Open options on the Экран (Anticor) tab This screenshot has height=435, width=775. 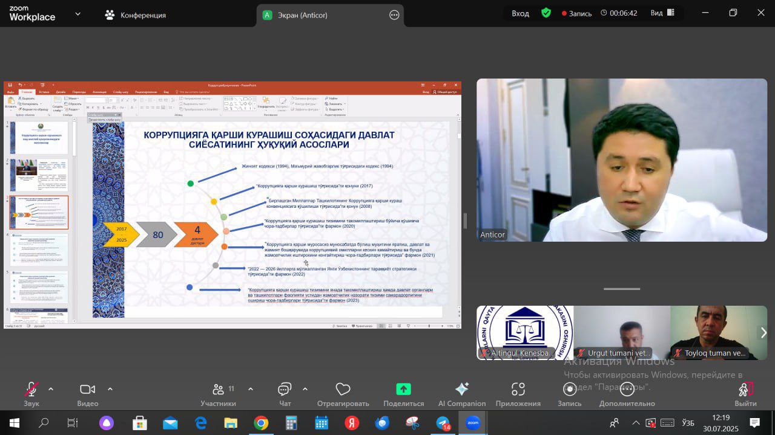point(394,15)
